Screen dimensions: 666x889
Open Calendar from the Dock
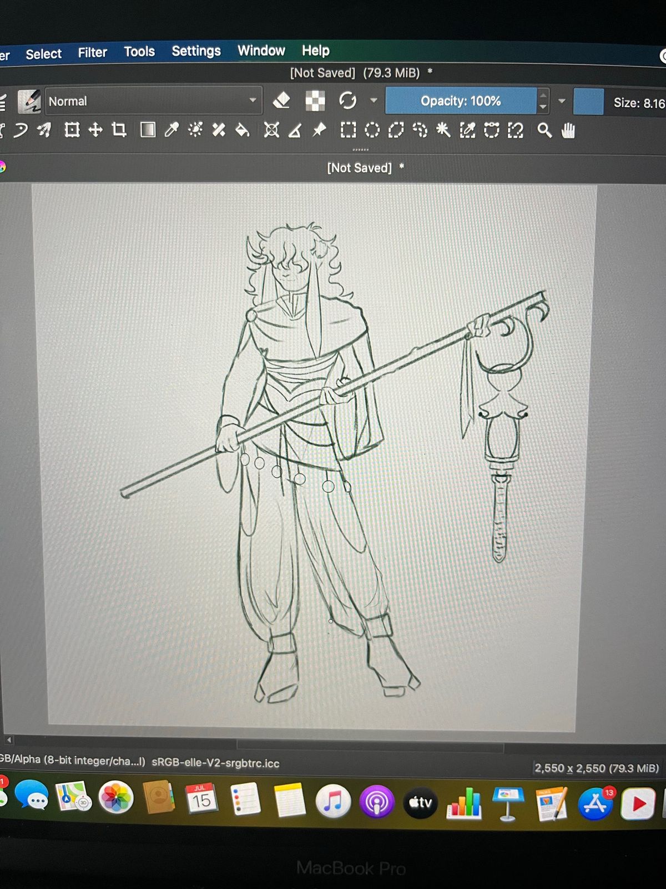click(x=201, y=799)
